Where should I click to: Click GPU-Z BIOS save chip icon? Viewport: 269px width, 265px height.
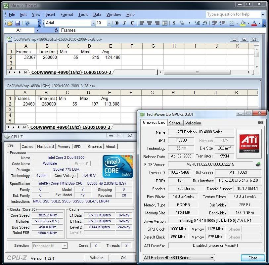click(258, 164)
